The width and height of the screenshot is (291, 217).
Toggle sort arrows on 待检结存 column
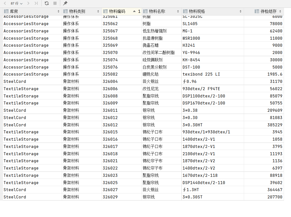point(280,11)
